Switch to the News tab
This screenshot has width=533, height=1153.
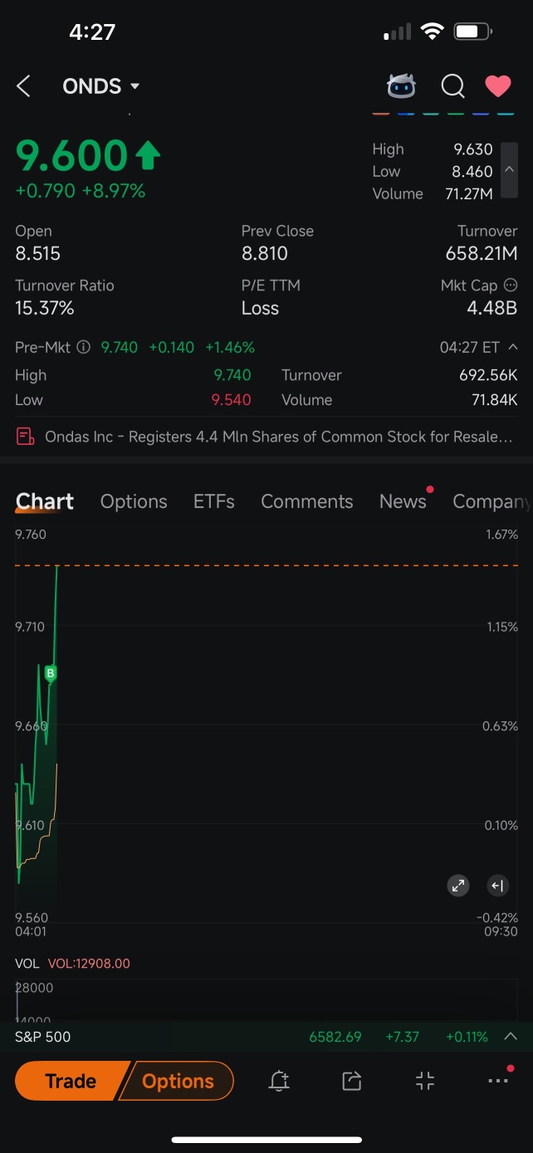click(x=403, y=501)
